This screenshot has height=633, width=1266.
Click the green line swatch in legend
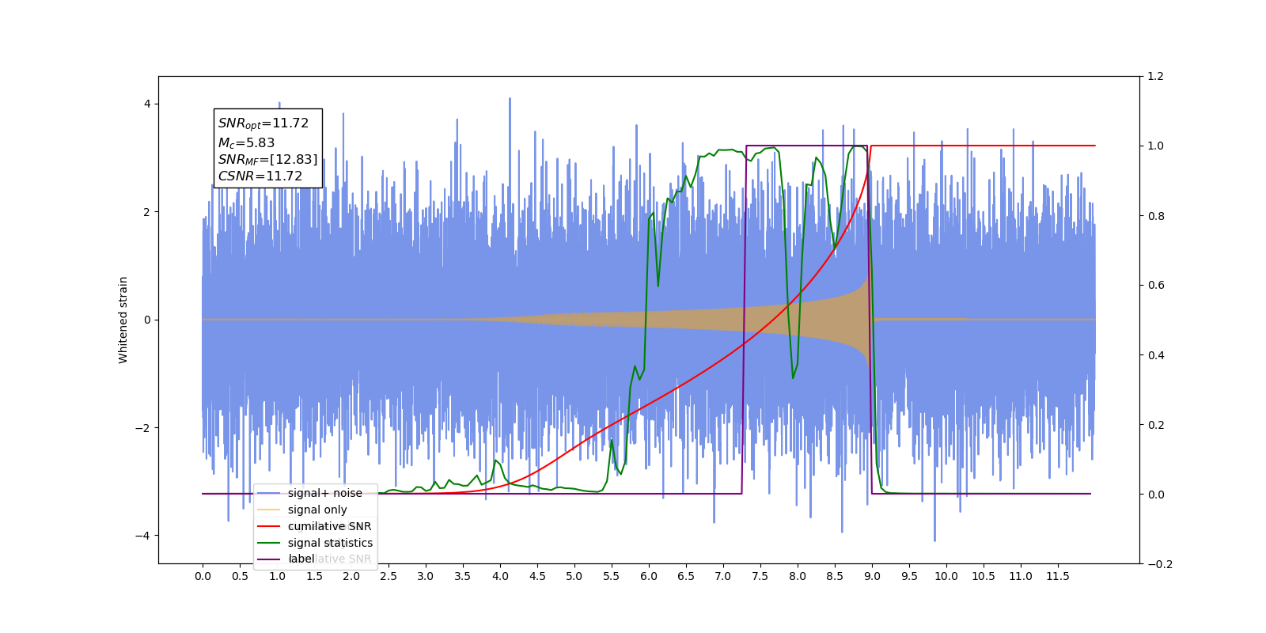point(269,543)
